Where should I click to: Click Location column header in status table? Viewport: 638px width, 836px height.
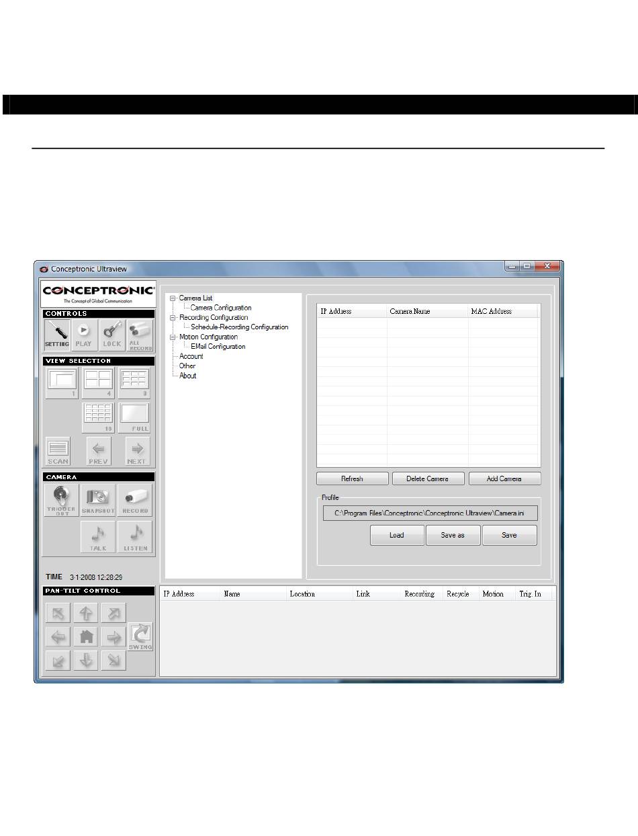click(x=320, y=594)
